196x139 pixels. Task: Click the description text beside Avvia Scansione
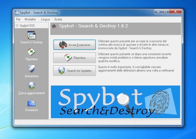133,45
